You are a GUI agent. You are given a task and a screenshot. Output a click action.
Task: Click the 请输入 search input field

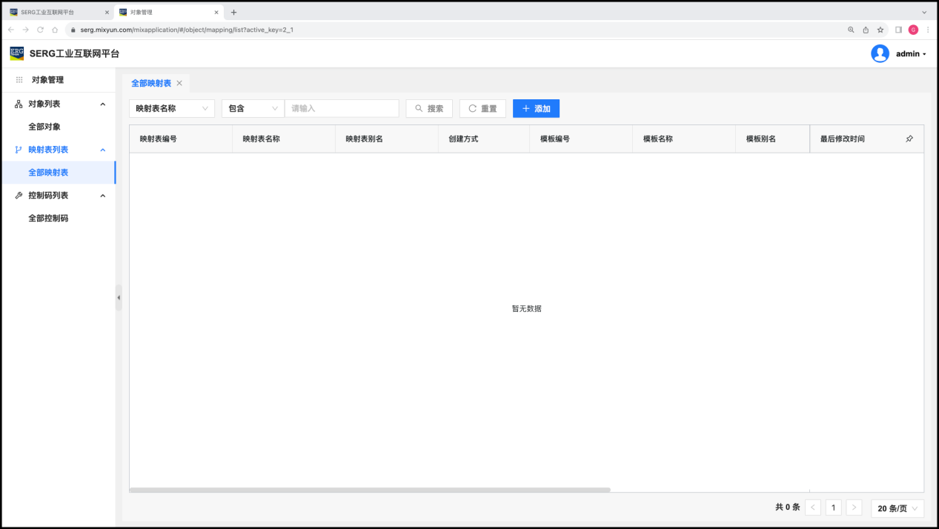[x=342, y=109]
